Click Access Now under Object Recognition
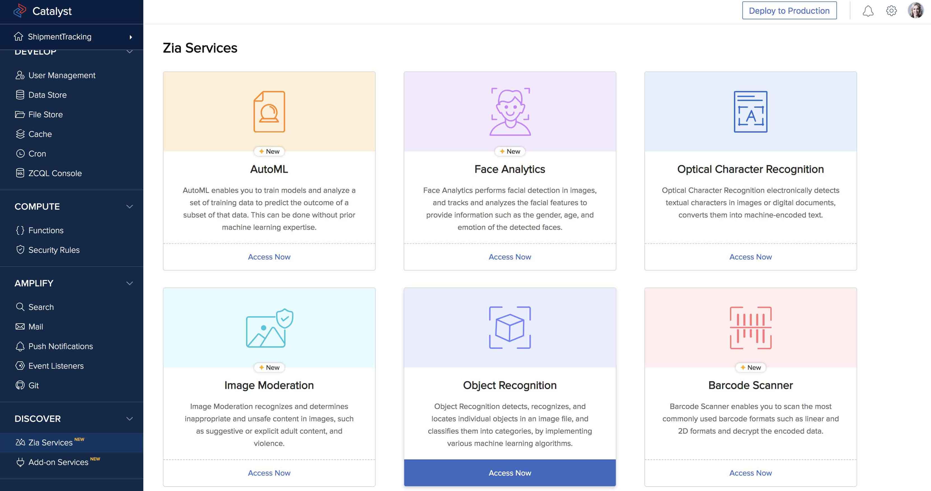Image resolution: width=931 pixels, height=491 pixels. point(510,473)
